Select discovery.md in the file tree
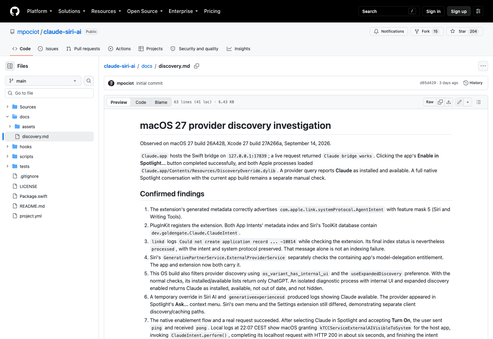 (x=49, y=137)
